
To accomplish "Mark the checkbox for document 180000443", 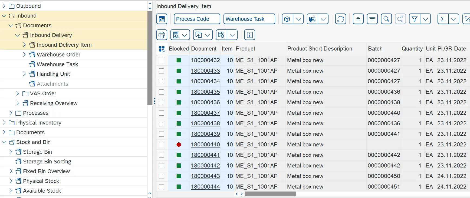I will pos(162,176).
